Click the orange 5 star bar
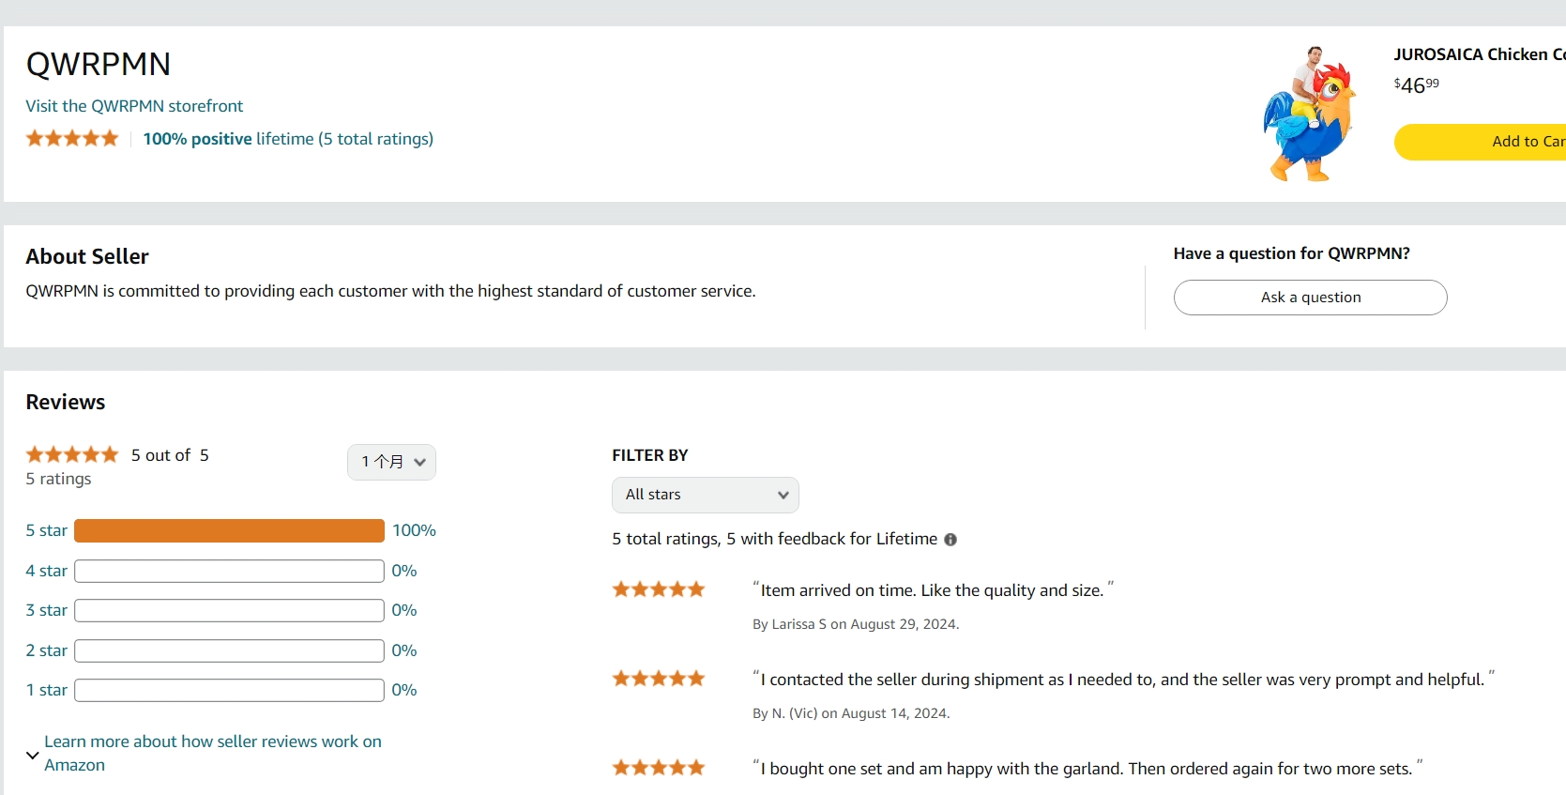This screenshot has height=795, width=1566. pos(229,530)
